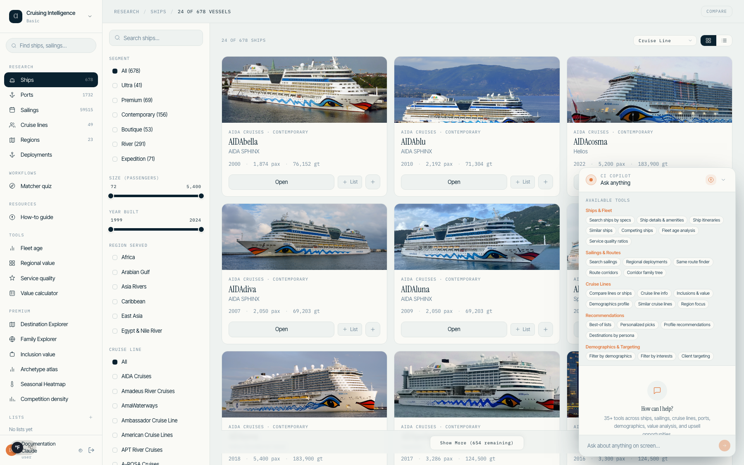Go to Sailings in the sidebar

[51, 110]
